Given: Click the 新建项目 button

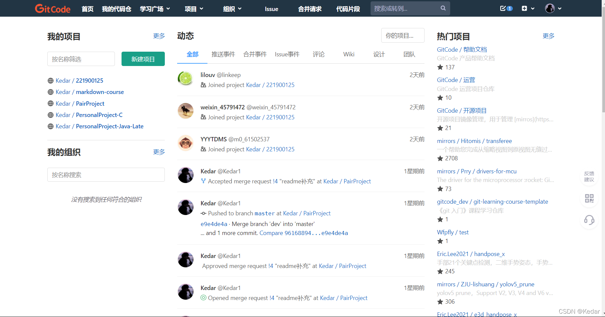Looking at the screenshot, I should pyautogui.click(x=143, y=59).
